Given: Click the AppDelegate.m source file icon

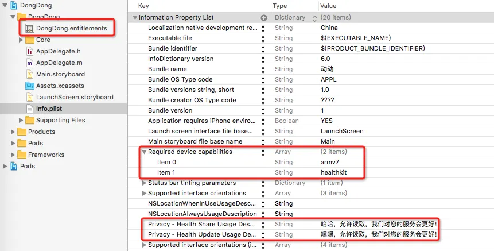Looking at the screenshot, I should coord(30,63).
